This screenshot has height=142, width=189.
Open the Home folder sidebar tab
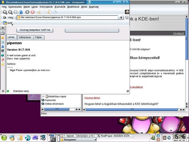(x=3, y=47)
